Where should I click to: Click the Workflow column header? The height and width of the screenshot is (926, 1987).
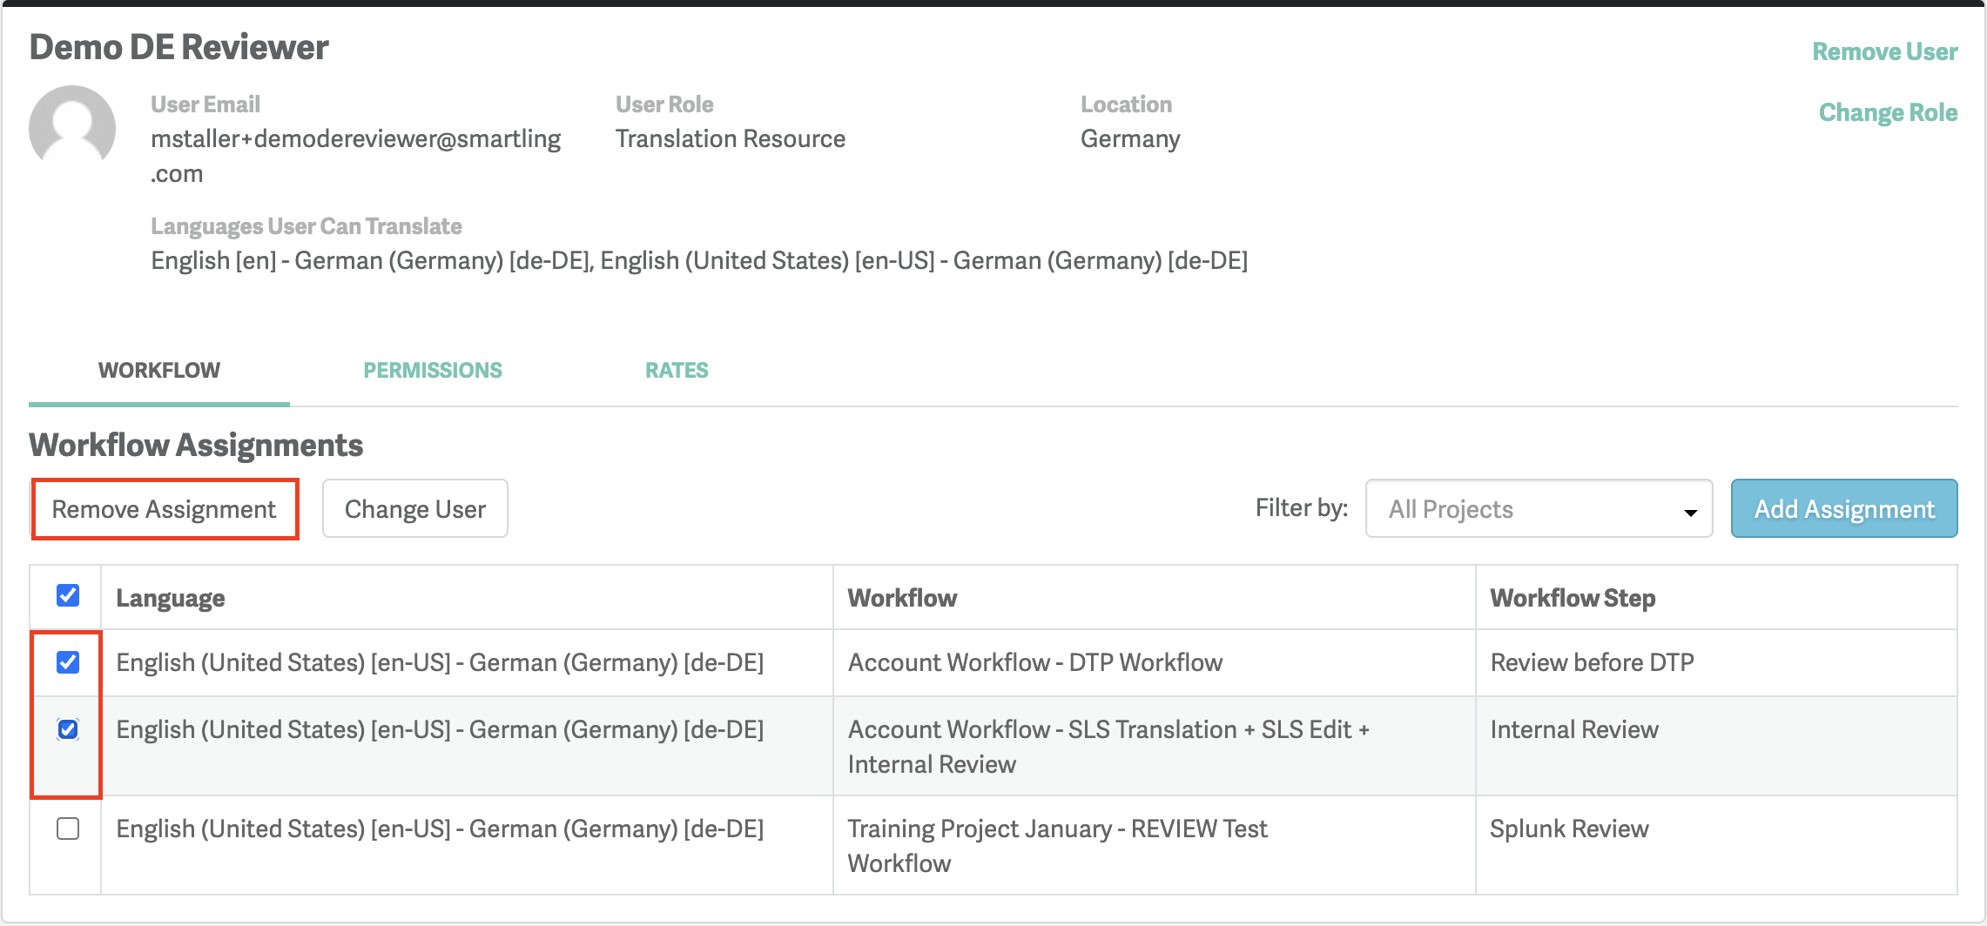[x=902, y=598]
